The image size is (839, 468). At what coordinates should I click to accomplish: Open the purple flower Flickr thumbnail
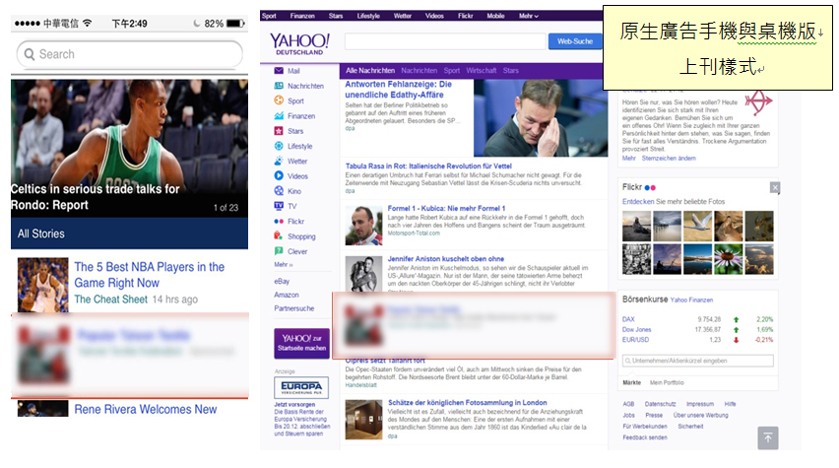pos(729,259)
